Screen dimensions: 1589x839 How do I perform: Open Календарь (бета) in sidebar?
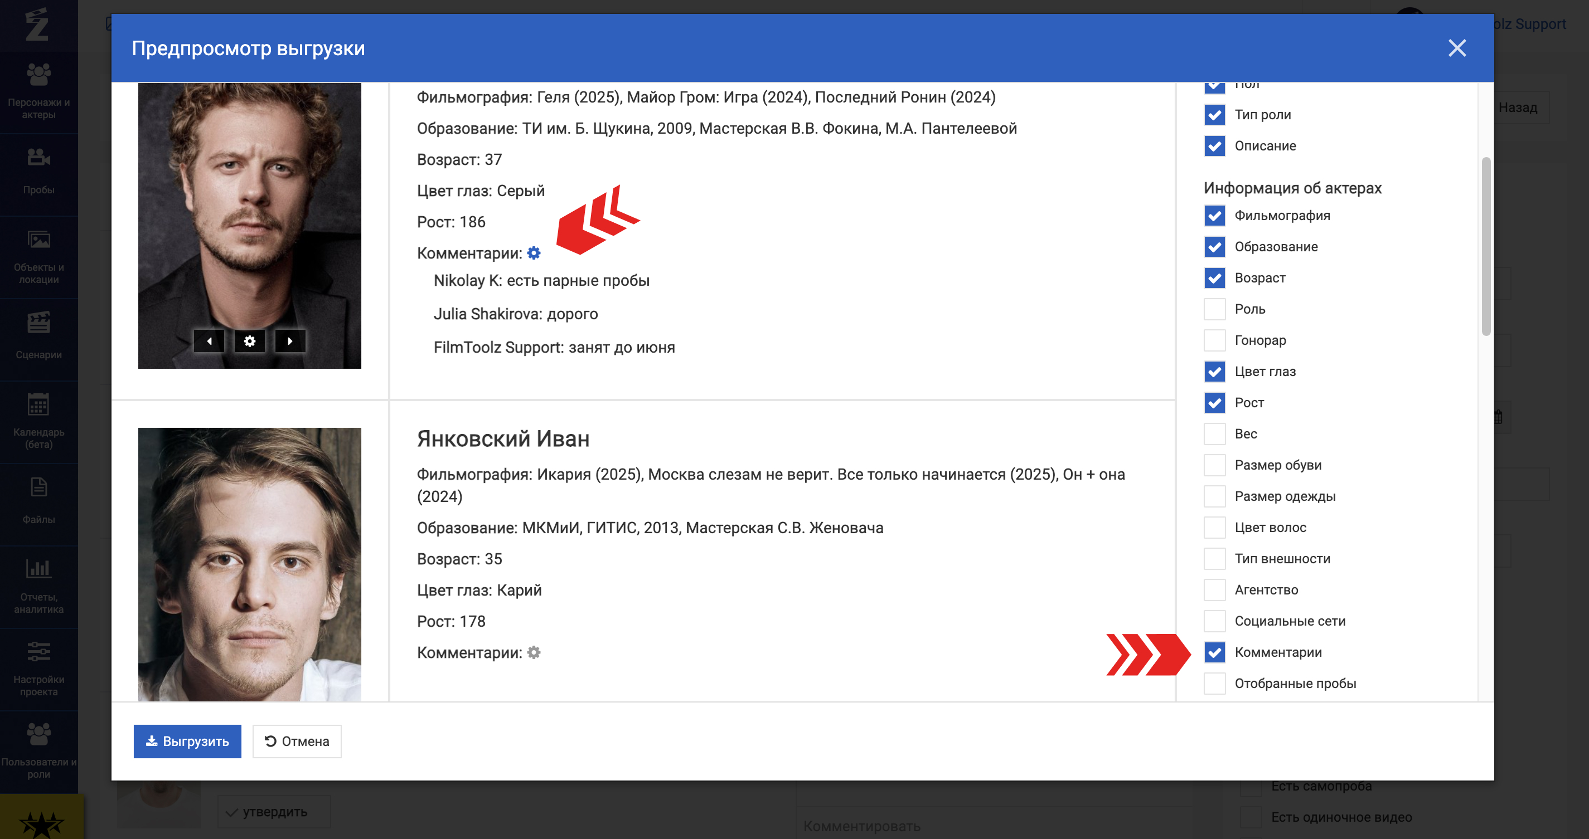38,421
